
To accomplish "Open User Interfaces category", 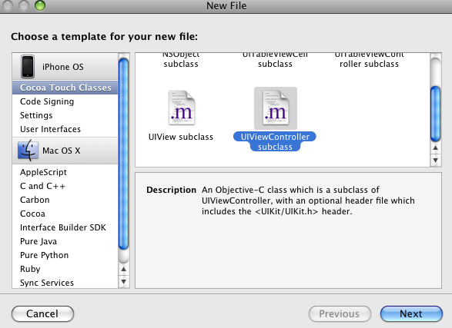I will [x=50, y=129].
